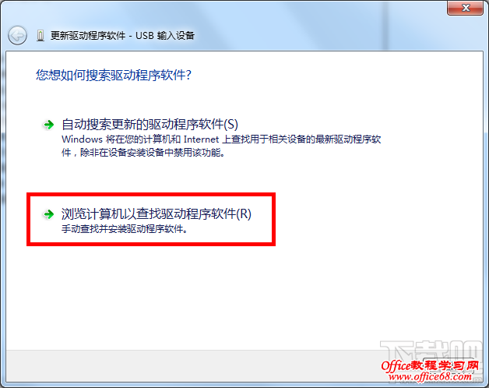Go back using the round back arrow

(x=17, y=36)
